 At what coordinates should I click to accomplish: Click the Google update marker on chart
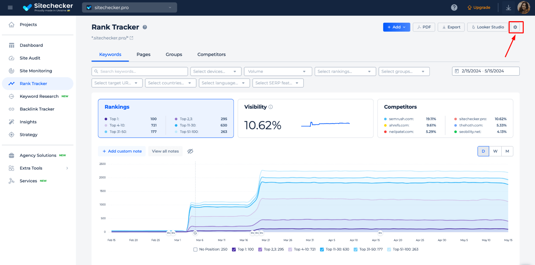pos(195,233)
